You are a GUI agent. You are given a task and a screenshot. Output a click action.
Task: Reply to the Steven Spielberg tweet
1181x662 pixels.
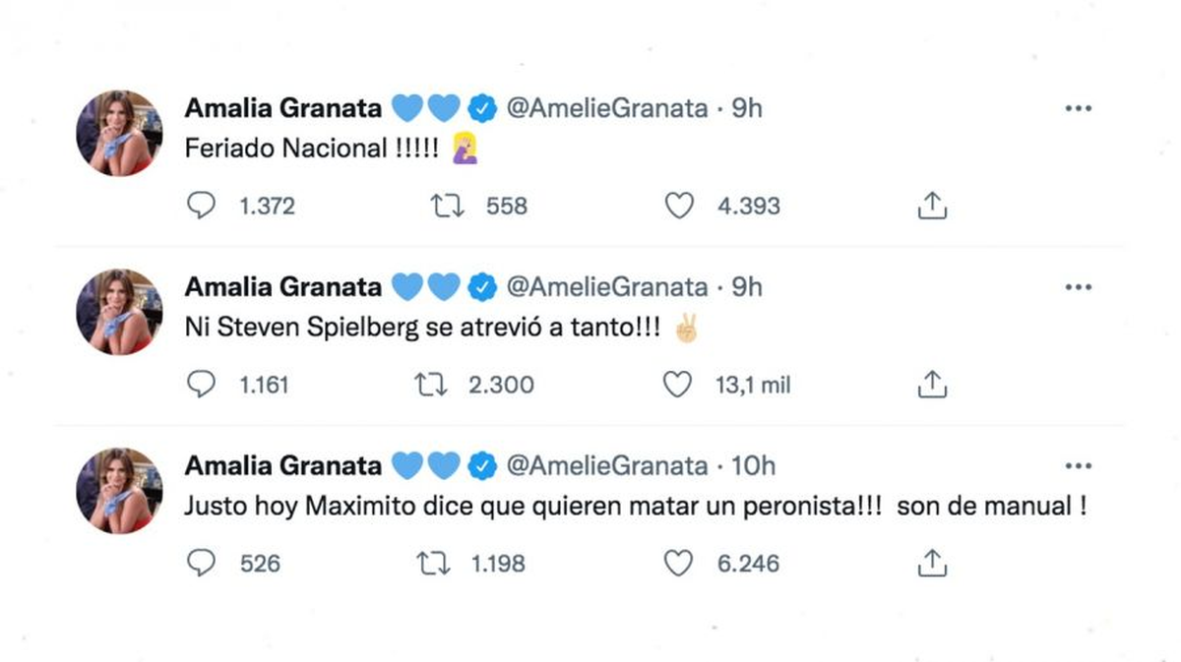[201, 385]
